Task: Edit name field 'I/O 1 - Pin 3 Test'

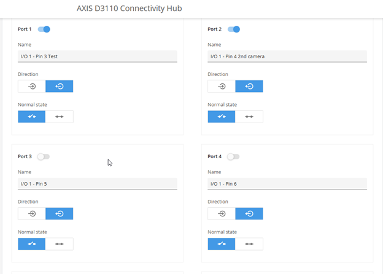Action: coord(98,56)
